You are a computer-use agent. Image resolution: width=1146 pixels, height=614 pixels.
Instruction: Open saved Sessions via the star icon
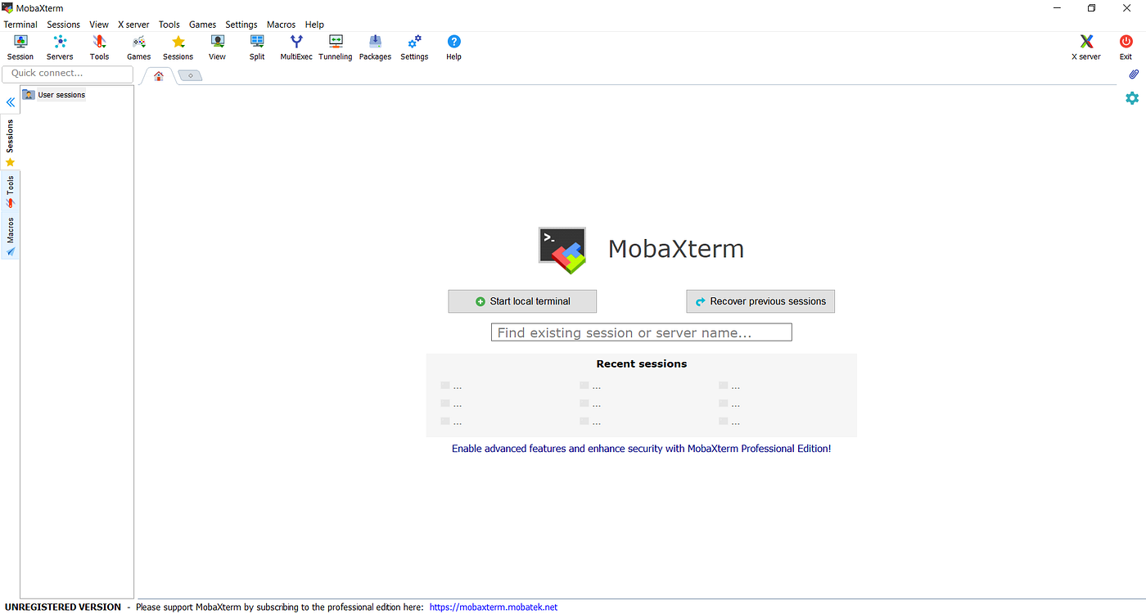(178, 46)
